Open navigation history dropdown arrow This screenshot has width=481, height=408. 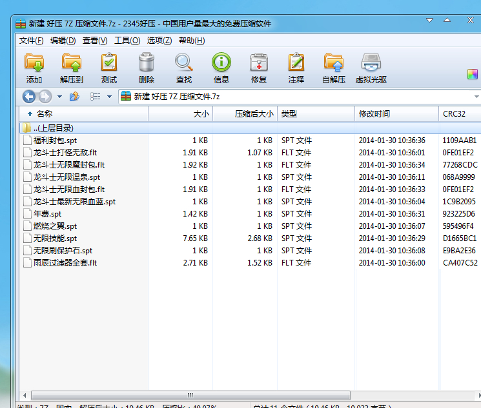[x=59, y=97]
